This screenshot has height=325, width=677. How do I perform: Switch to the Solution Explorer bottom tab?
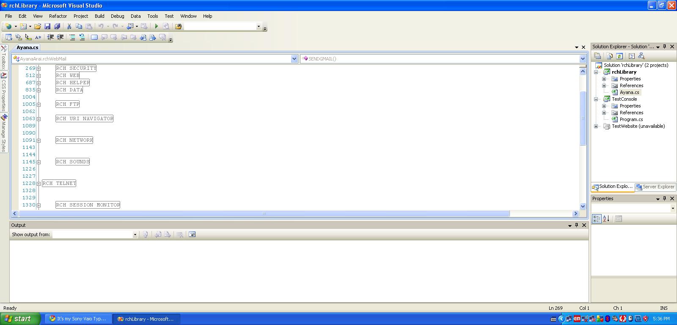[x=613, y=187]
